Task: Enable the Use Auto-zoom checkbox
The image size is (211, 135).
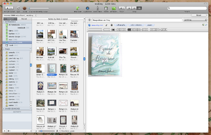Action: [60, 131]
